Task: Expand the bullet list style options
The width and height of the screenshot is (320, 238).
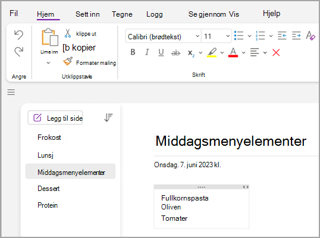Action: pos(249,36)
